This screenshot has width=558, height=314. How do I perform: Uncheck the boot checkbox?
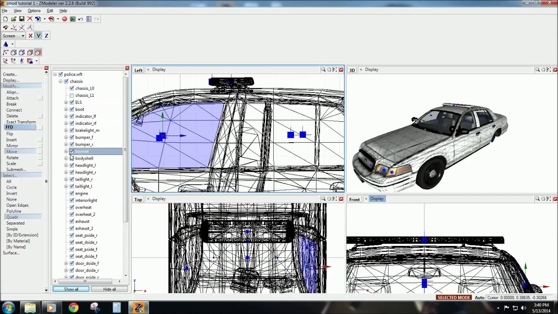[x=72, y=109]
